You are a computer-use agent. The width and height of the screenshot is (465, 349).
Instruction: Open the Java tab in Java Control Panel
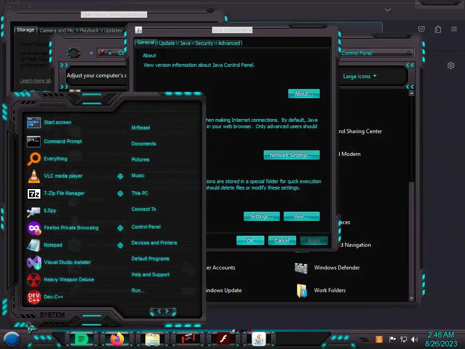185,43
